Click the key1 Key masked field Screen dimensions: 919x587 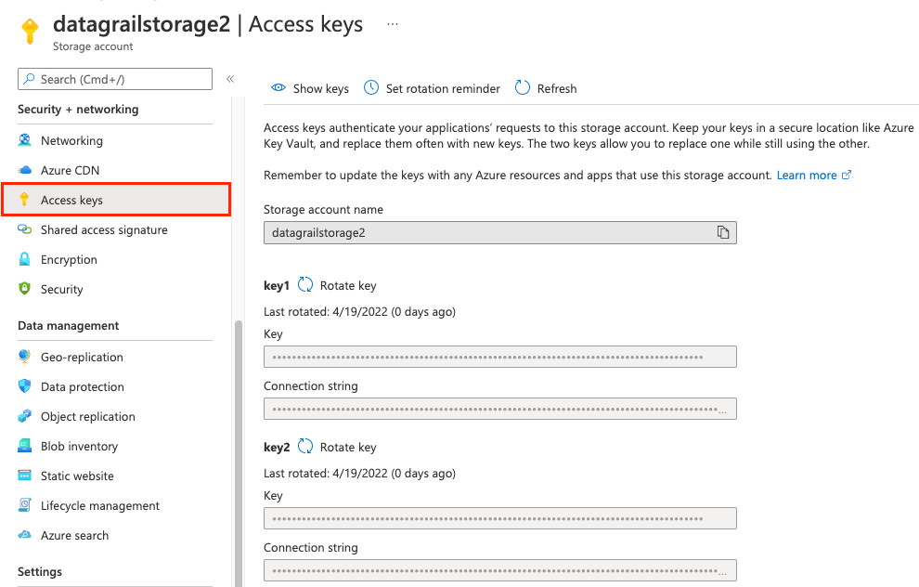click(x=500, y=357)
